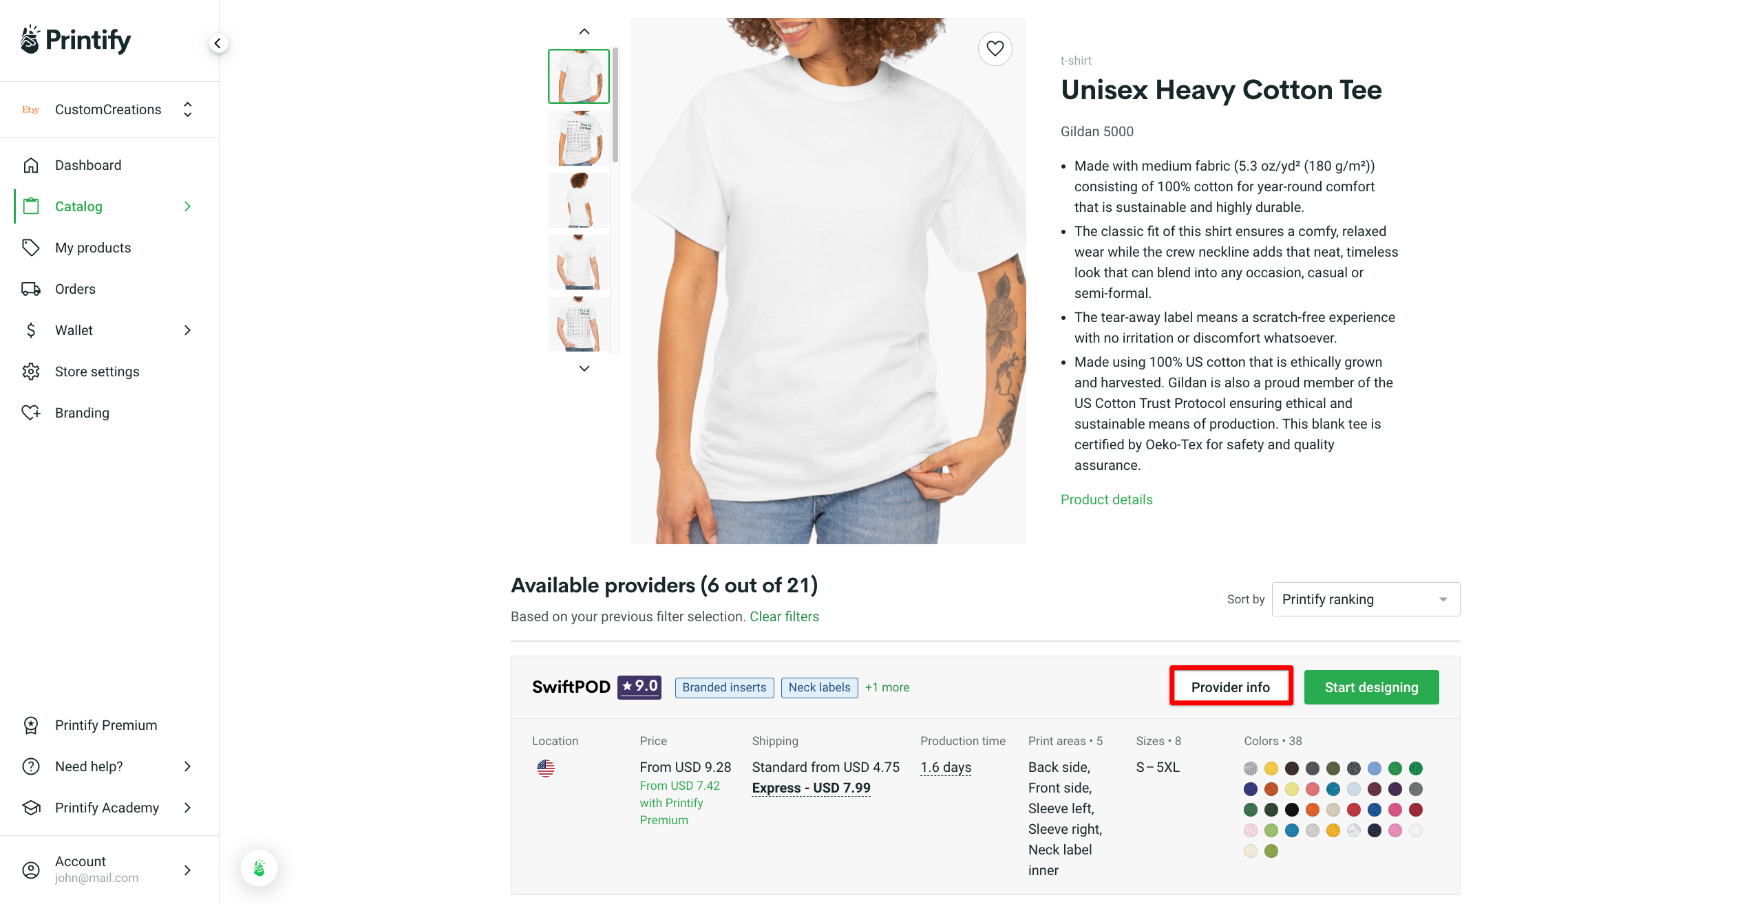Click the Printify Premium badge icon
This screenshot has width=1749, height=904.
32,724
